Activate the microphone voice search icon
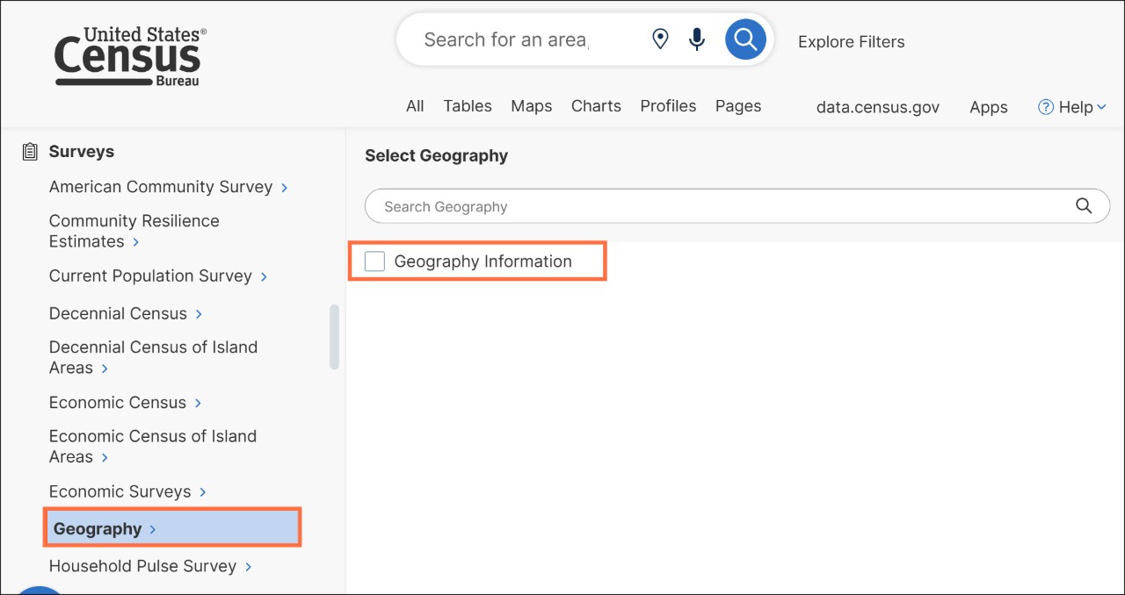 [x=697, y=38]
